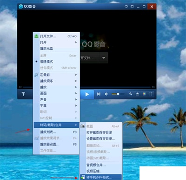The width and height of the screenshot is (186, 180).
Task: Expand the 播放 submenu
Action: click(56, 87)
